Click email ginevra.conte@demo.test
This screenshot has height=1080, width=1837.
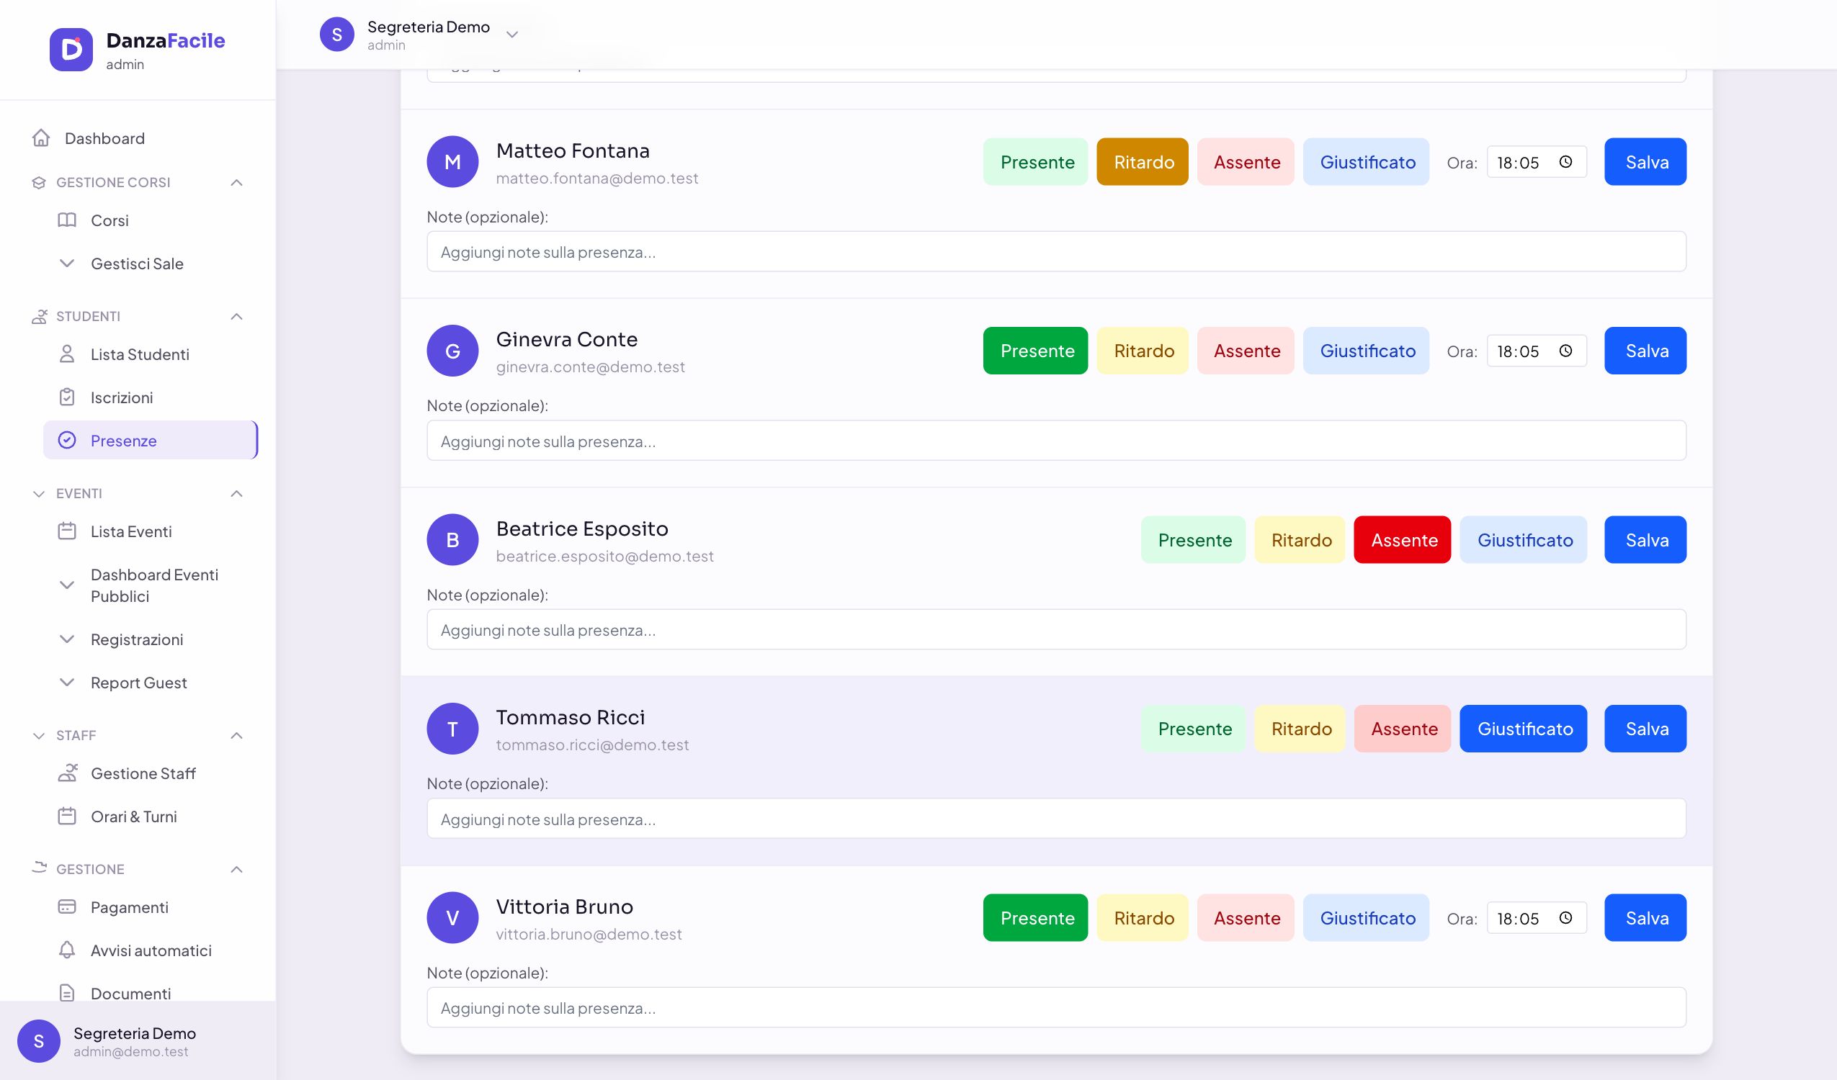point(591,366)
